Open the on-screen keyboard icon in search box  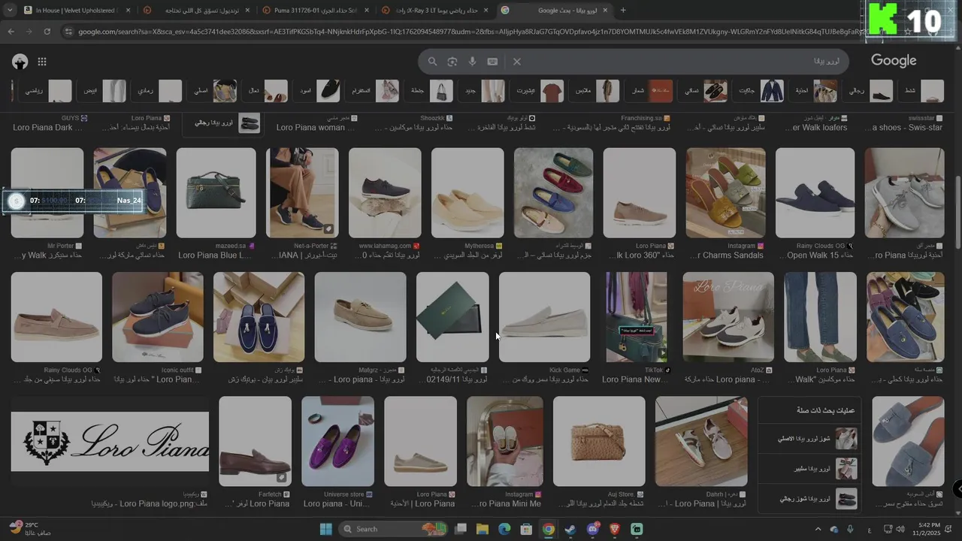[492, 62]
